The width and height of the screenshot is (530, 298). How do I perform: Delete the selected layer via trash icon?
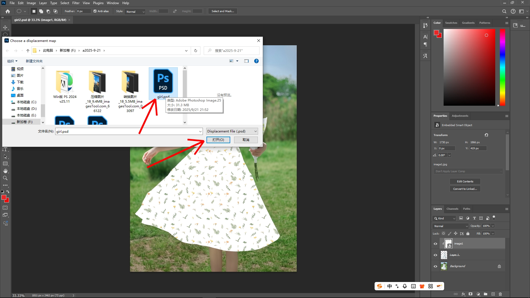[500, 294]
